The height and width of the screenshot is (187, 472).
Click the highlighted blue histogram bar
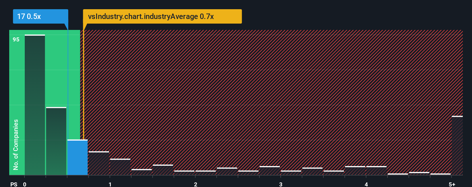click(77, 157)
